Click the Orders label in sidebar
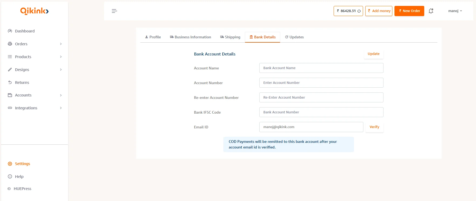Screen dimensions: 476x201 [21, 44]
